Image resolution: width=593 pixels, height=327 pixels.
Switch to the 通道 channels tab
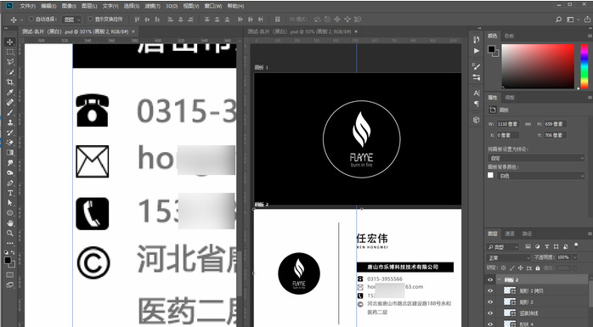pyautogui.click(x=510, y=234)
